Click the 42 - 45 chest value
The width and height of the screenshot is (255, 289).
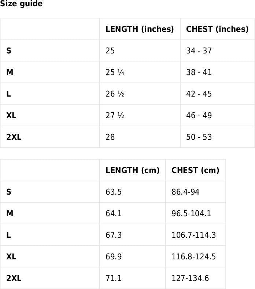tap(199, 94)
